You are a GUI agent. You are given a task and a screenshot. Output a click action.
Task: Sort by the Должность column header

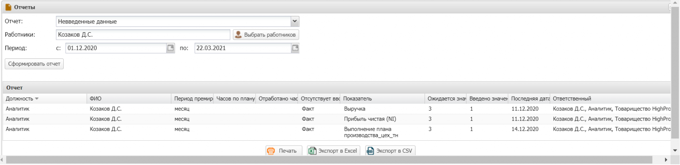click(x=44, y=98)
